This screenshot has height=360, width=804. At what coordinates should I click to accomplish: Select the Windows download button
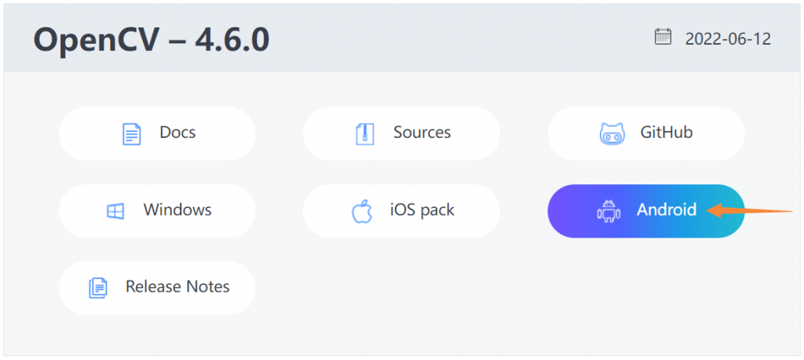pyautogui.click(x=157, y=211)
